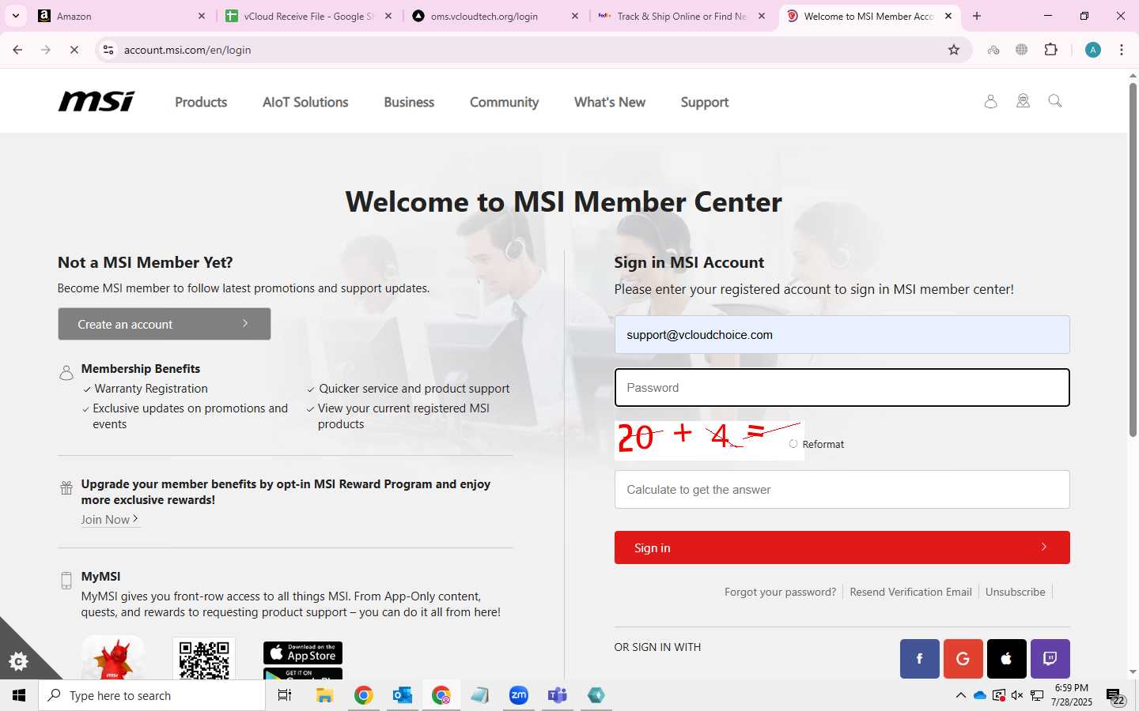The height and width of the screenshot is (711, 1139).
Task: Click the email address field
Action: [x=842, y=335]
